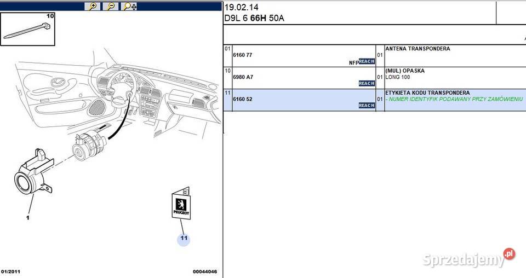The height and width of the screenshot is (278, 526).
Task: Select part number 6980 A7
Action: [243, 77]
